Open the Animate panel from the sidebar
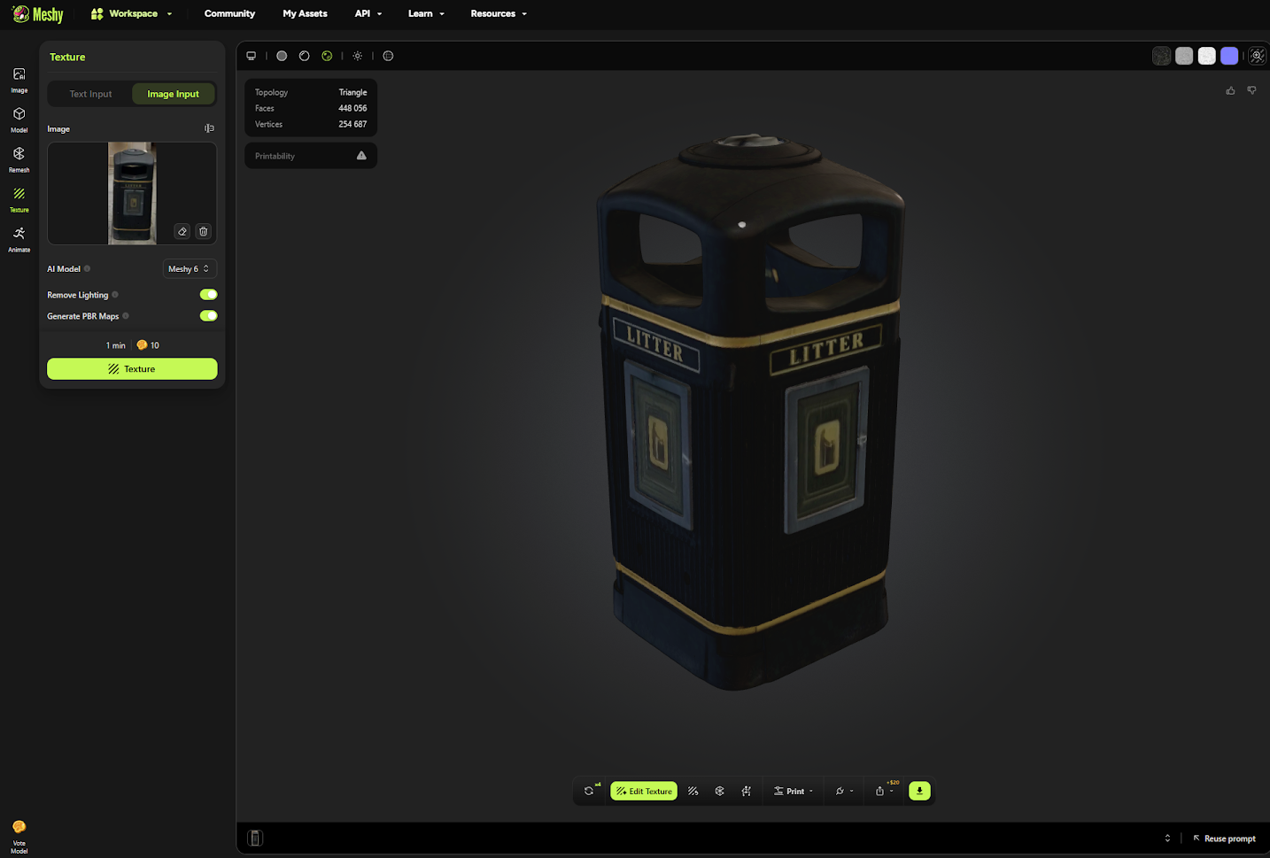 [19, 237]
